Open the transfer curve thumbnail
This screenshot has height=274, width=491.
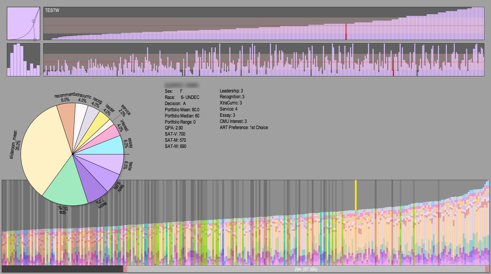[x=24, y=24]
